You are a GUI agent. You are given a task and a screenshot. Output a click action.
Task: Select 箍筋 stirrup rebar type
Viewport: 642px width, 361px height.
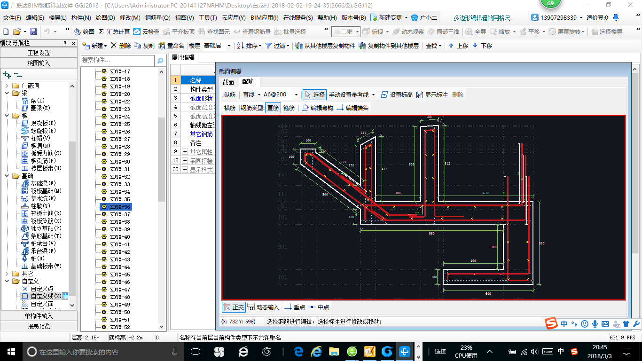289,108
